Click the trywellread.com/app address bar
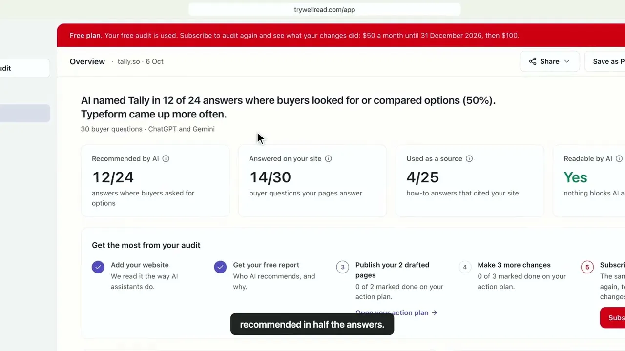This screenshot has height=351, width=625. 324,9
